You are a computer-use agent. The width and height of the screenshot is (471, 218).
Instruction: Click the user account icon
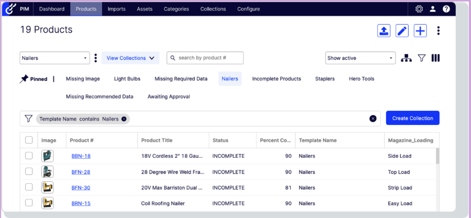[433, 9]
